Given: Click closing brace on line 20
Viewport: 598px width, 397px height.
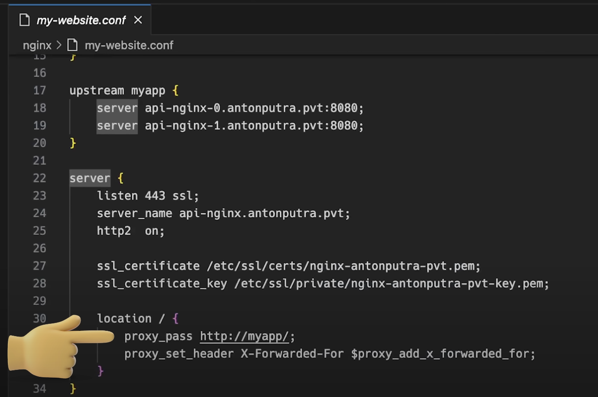Looking at the screenshot, I should coord(73,143).
